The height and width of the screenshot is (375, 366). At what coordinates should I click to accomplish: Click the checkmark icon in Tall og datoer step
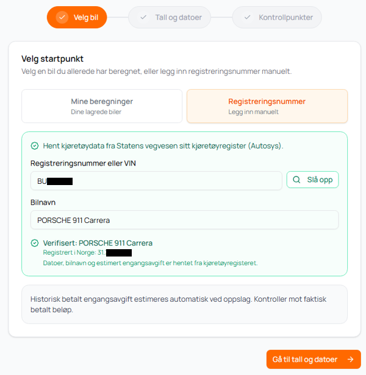click(x=143, y=17)
